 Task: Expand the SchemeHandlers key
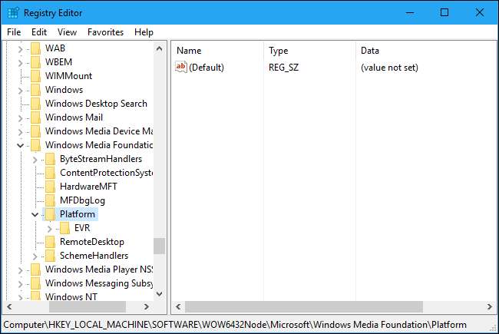35,256
